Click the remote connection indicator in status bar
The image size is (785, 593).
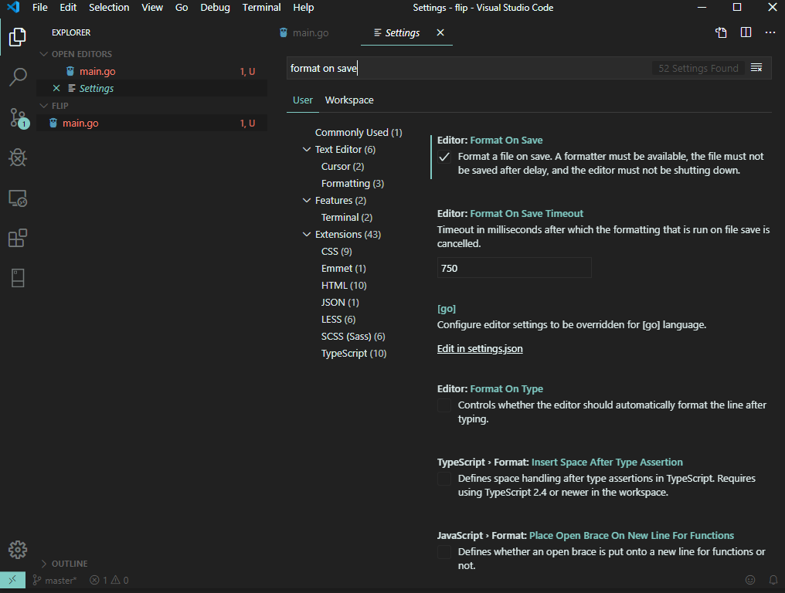click(x=12, y=580)
